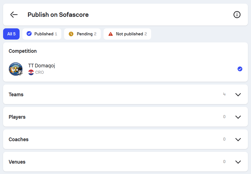Click the Published filter checkmark icon
Screen dimensions: 251x174
29,34
